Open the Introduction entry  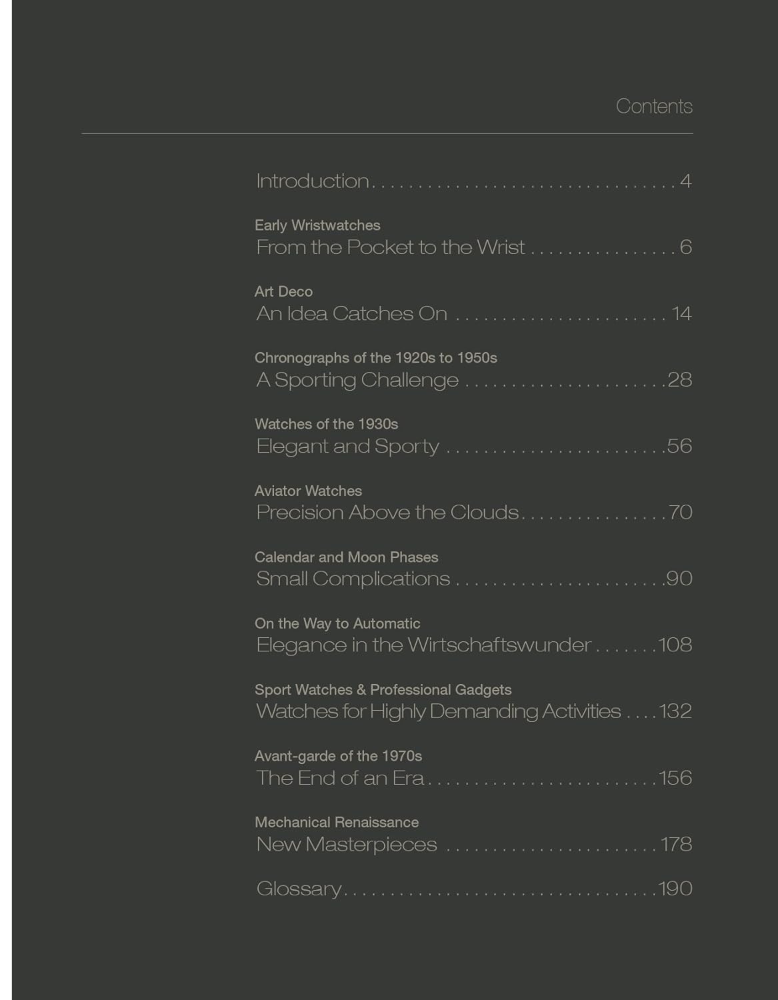[313, 181]
